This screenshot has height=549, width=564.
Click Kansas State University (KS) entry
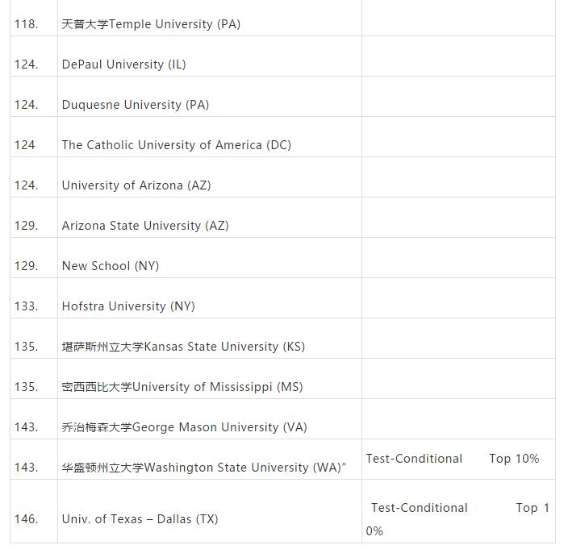(183, 347)
